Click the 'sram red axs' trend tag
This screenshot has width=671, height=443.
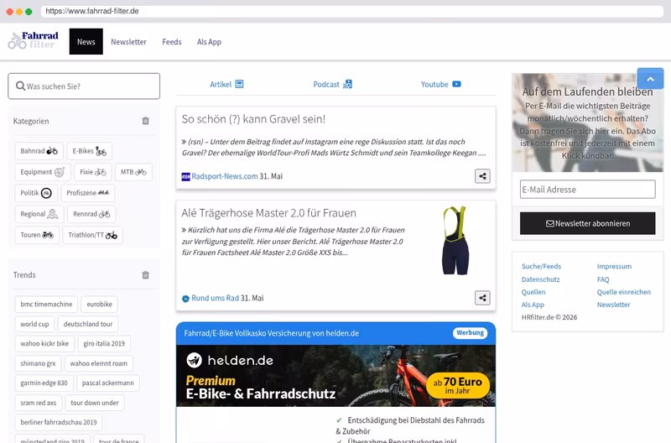(x=38, y=403)
